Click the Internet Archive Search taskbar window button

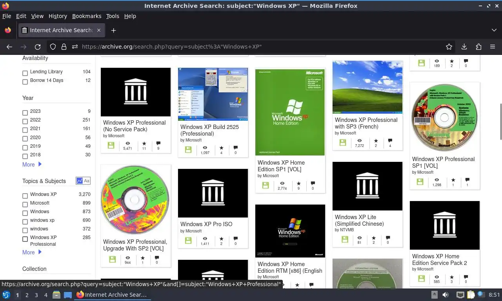point(112,295)
